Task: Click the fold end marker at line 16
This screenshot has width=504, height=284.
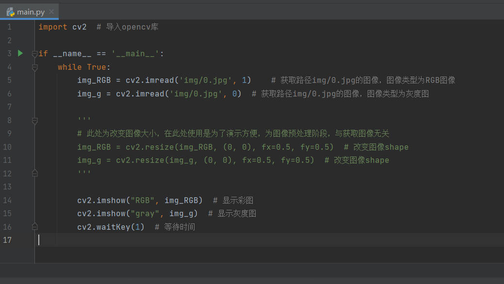Action: coord(34,226)
